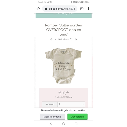Open the hamburger Navigatie menu icon
127x127 pixels.
pos(55,13)
